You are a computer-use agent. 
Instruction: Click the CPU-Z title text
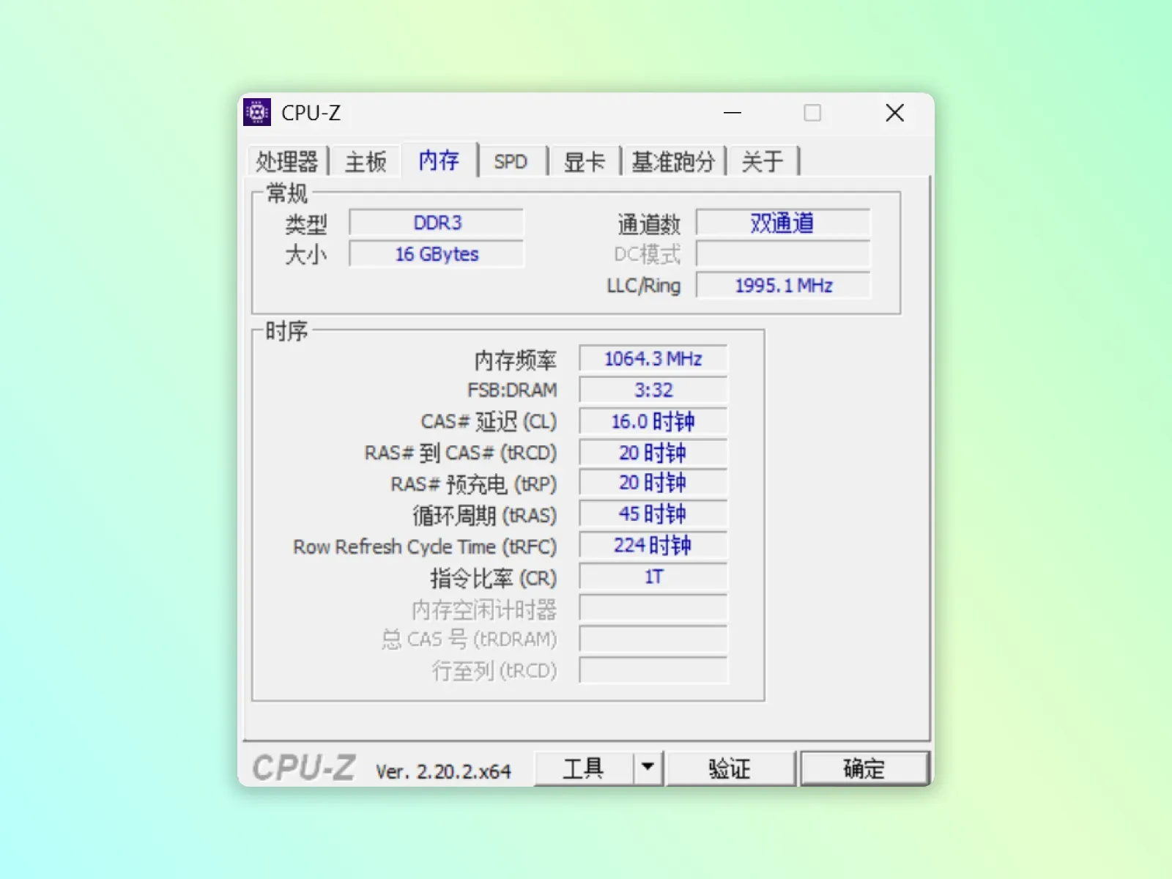(x=311, y=113)
